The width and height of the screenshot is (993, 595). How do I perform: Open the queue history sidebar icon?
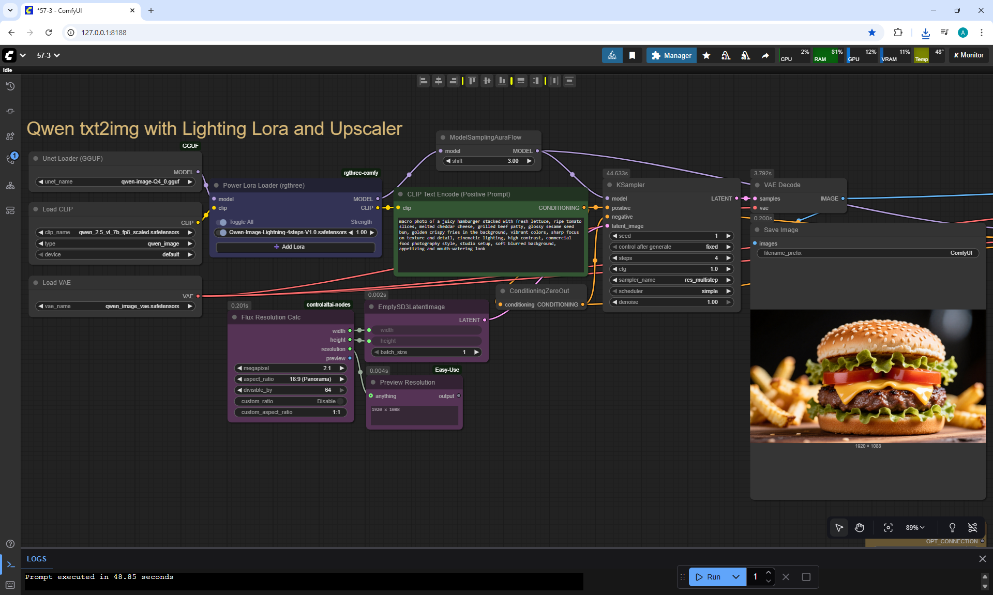pyautogui.click(x=10, y=86)
